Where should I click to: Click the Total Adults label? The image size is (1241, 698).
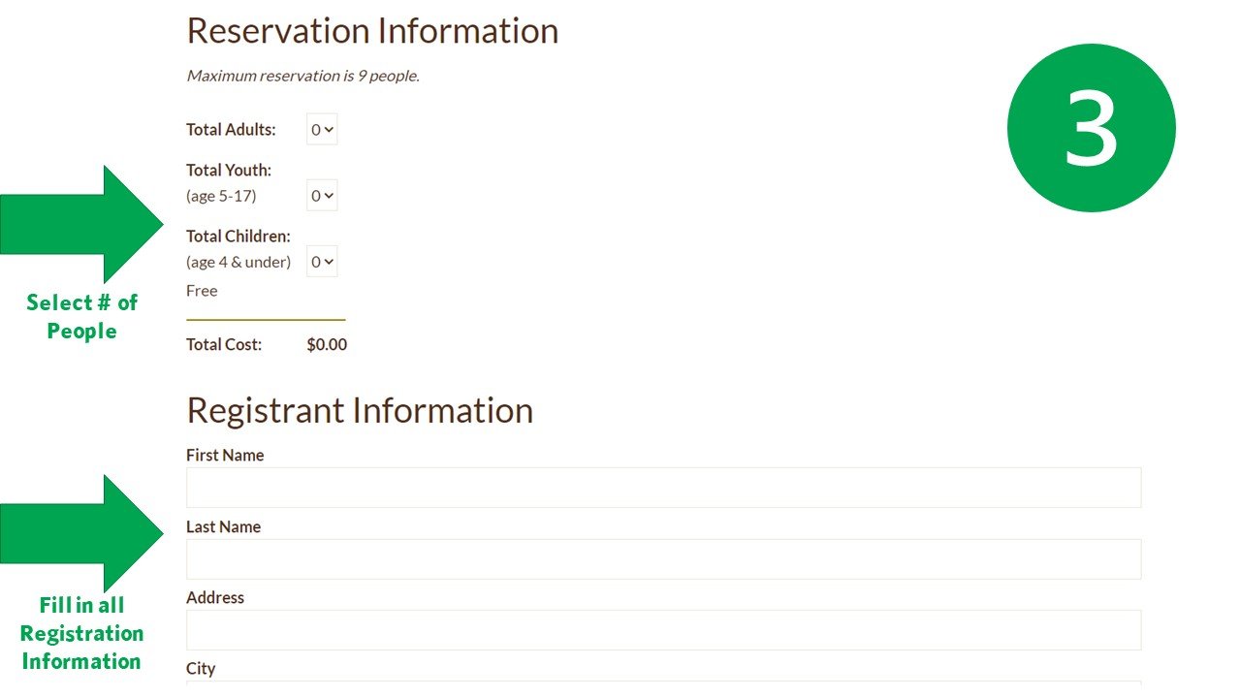[x=231, y=129]
